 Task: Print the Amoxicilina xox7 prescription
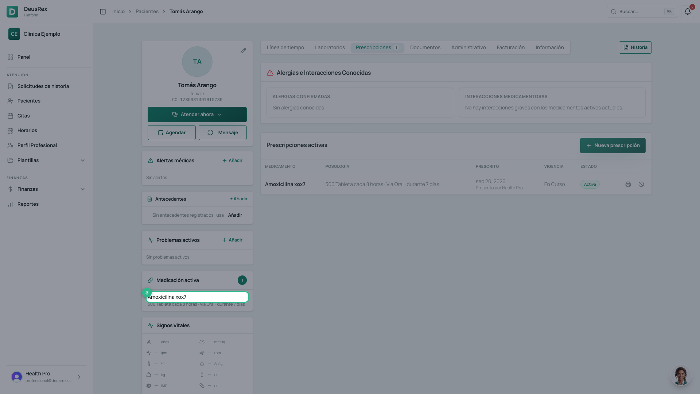[x=628, y=184]
